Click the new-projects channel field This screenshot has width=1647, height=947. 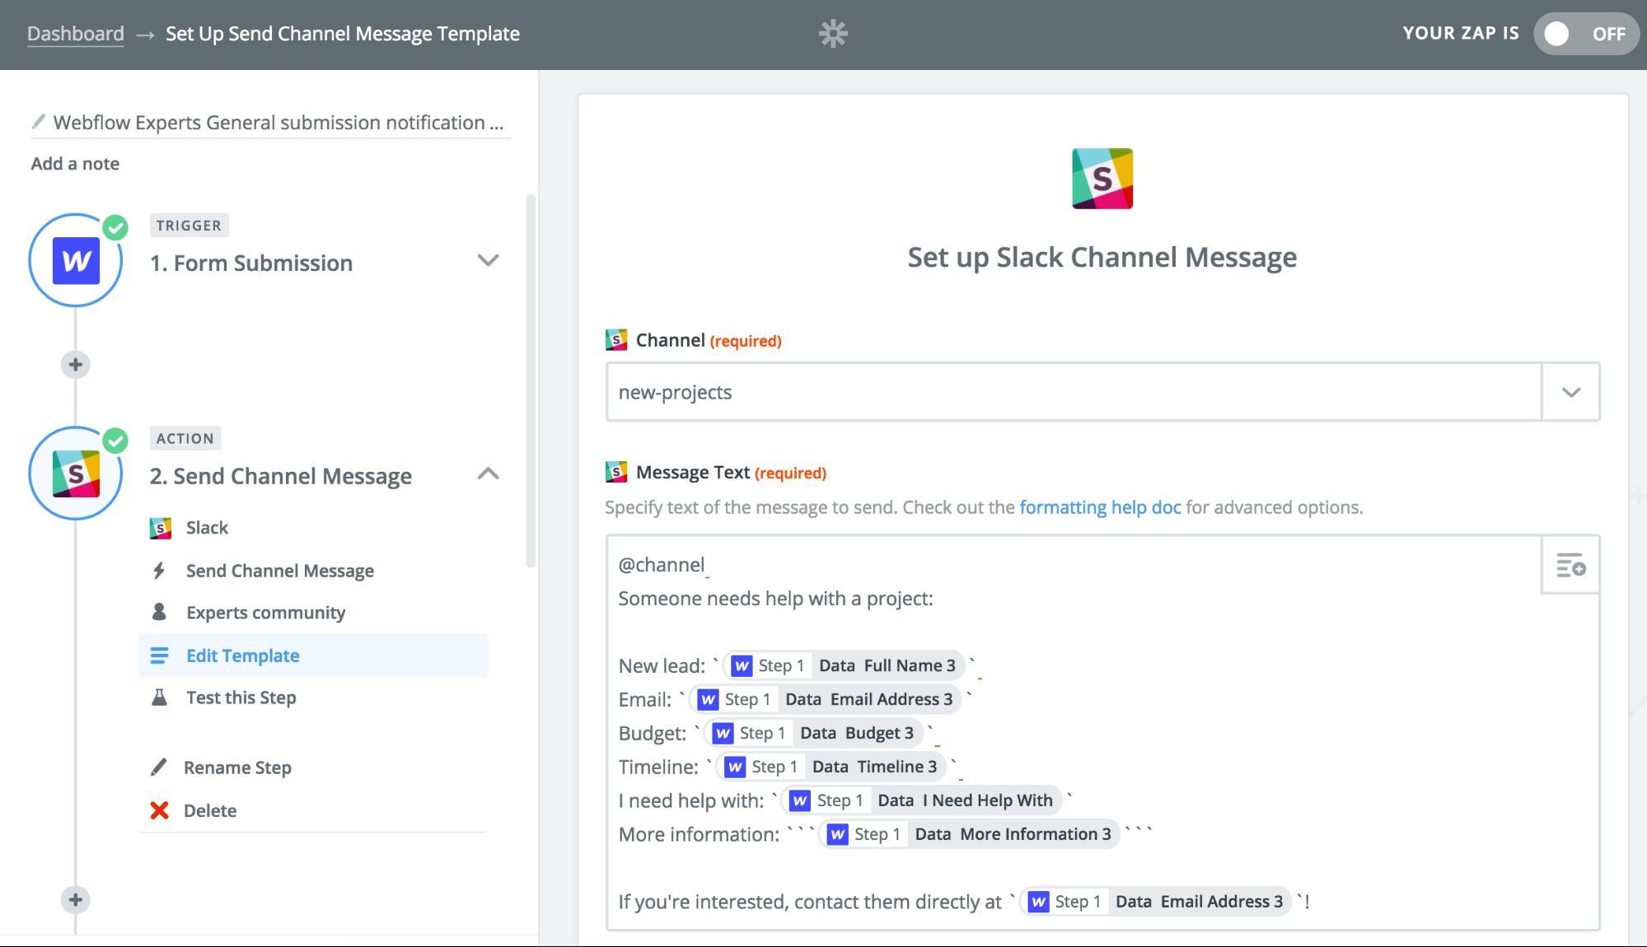[x=1074, y=392]
